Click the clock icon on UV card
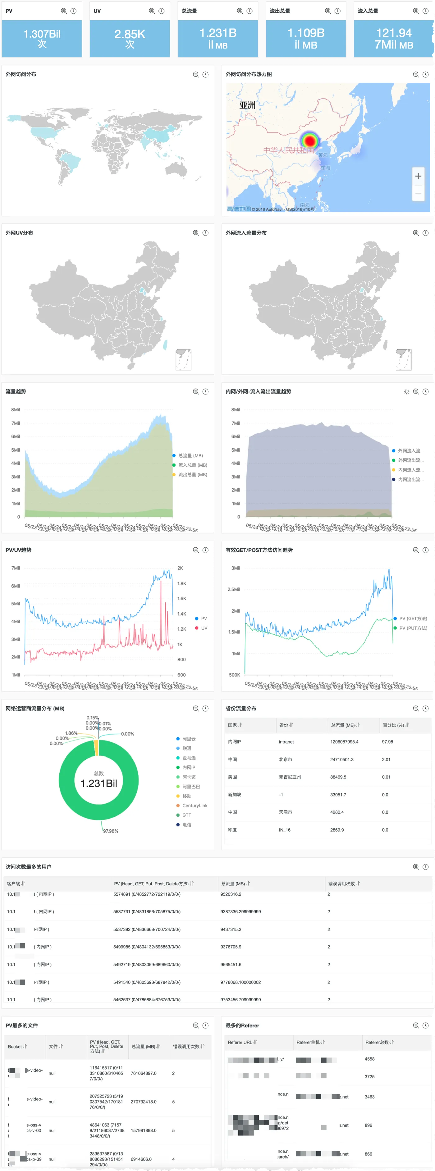Image resolution: width=435 pixels, height=1171 pixels. point(161,11)
